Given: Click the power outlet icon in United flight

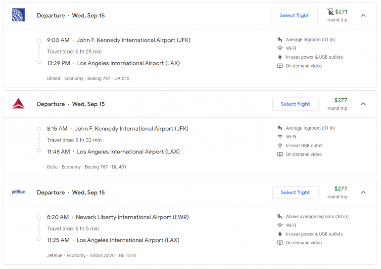Looking at the screenshot, I should pos(280,57).
